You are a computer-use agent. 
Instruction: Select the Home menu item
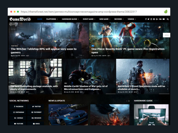tap(40, 19)
